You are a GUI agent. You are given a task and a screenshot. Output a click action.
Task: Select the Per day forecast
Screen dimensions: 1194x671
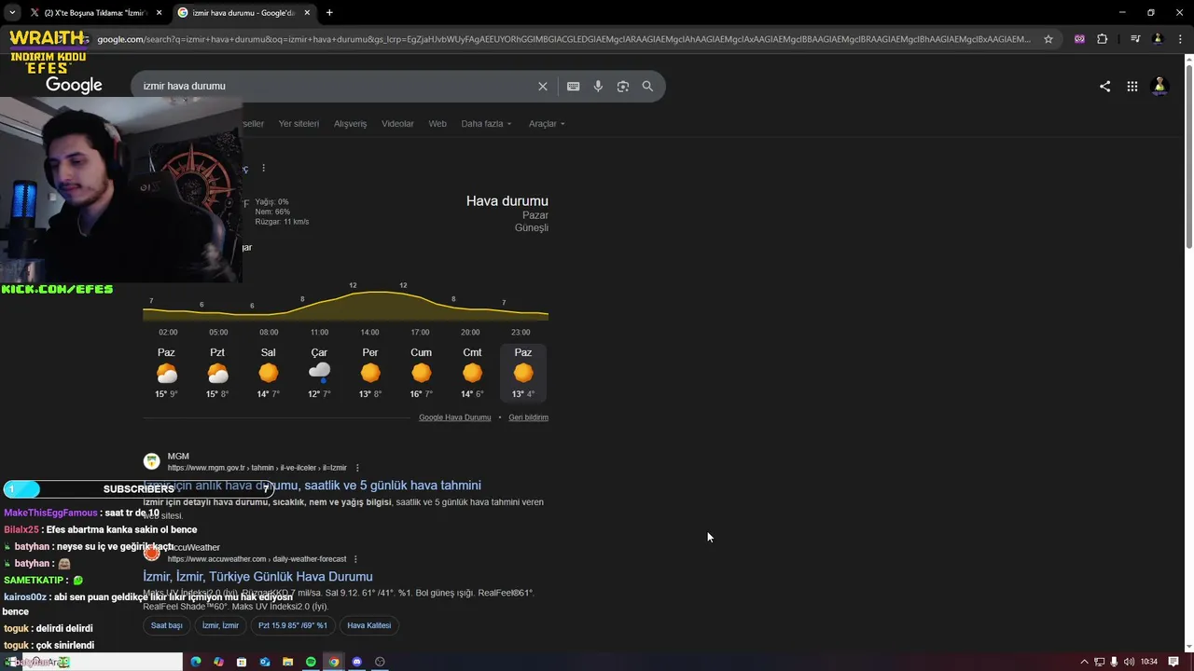[370, 373]
